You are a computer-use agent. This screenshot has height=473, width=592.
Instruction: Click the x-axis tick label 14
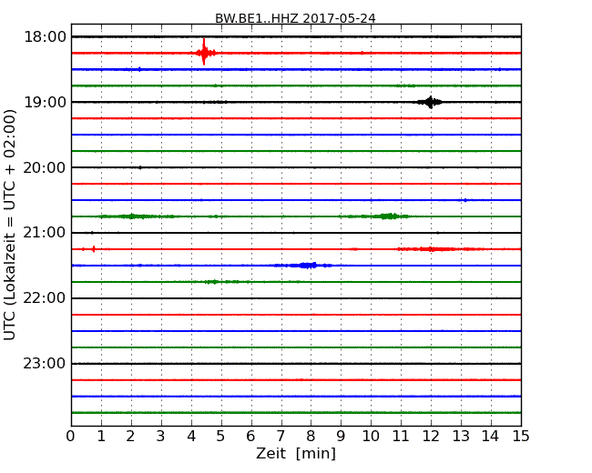tap(490, 436)
